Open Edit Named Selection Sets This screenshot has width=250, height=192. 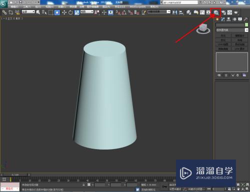143,12
